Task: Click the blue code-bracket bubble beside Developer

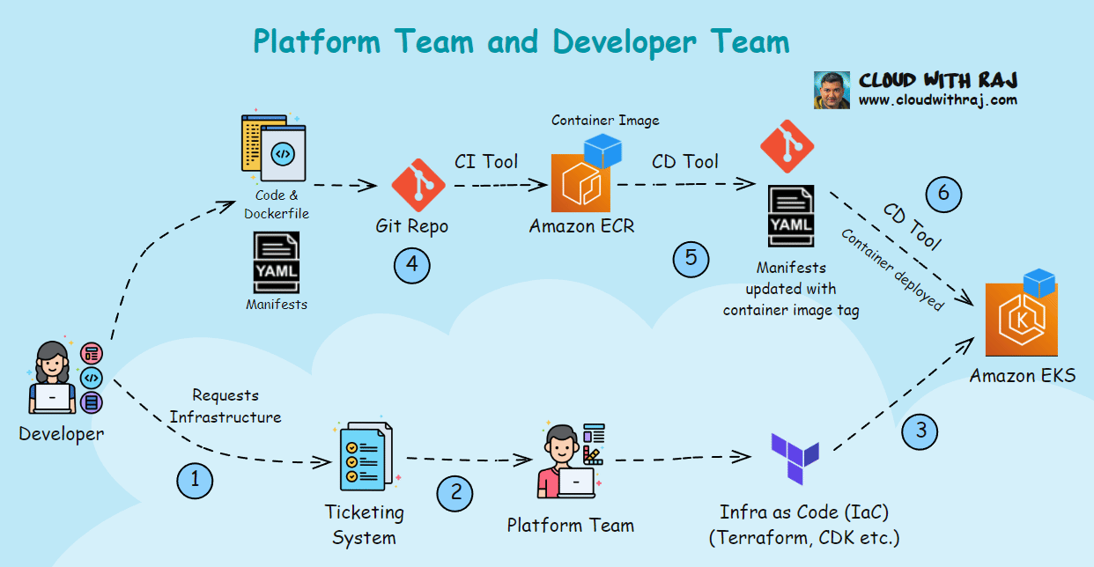Action: click(90, 378)
